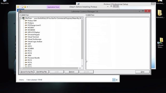Screen dimensions: 166x93
Task: Click the MCS80550 key icon
Action: (x=26, y=30)
